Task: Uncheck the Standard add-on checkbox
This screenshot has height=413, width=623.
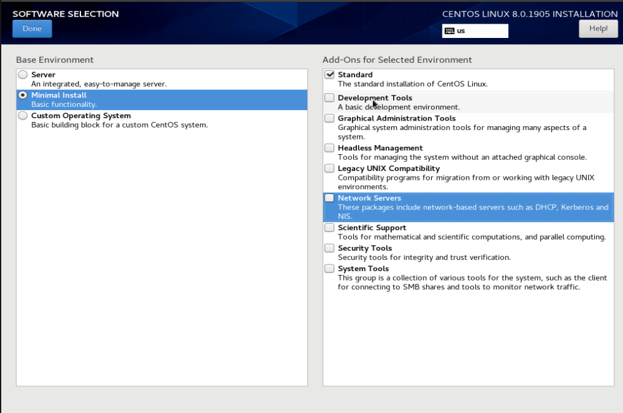Action: [330, 75]
